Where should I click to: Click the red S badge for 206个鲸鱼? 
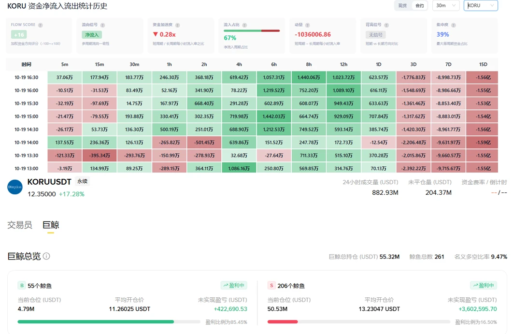click(x=271, y=286)
